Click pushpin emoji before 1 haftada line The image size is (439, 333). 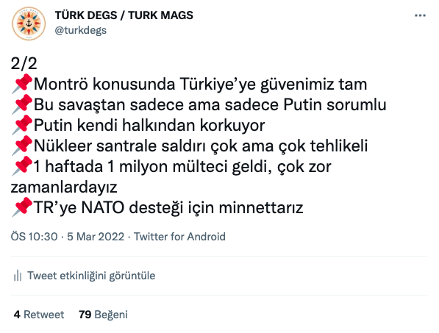coord(22,166)
